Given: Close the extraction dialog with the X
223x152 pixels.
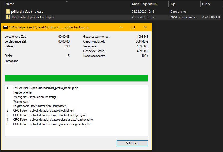Looking at the screenshot, I should point(145,27).
